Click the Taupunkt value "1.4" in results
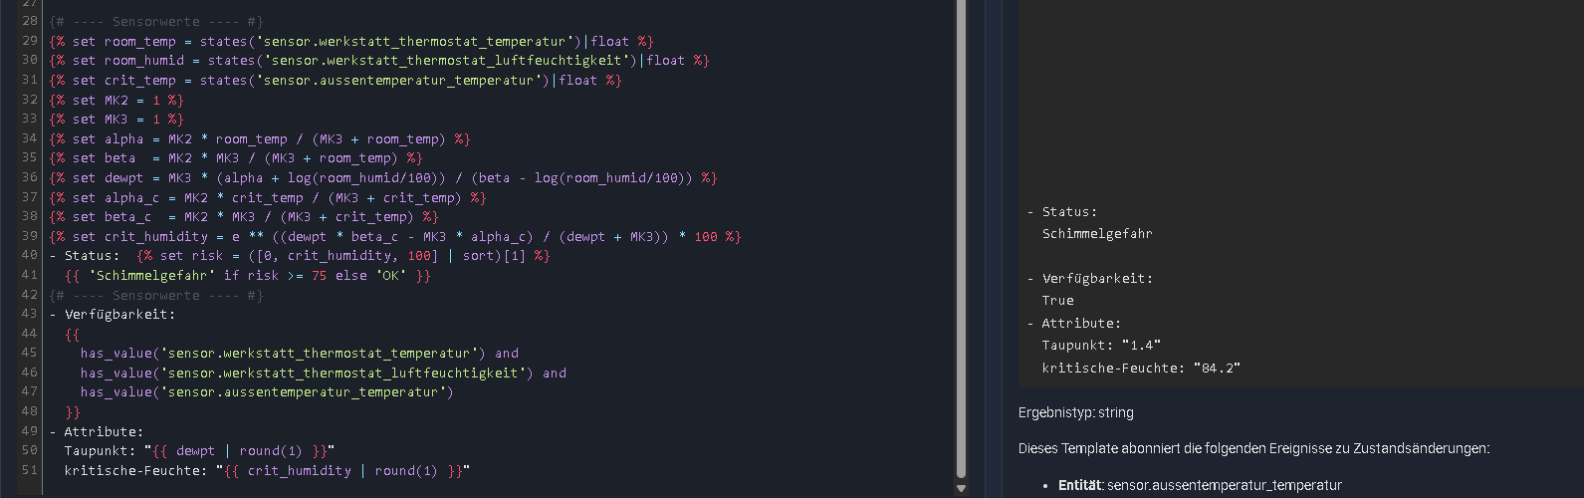The image size is (1584, 498). [x=1141, y=346]
